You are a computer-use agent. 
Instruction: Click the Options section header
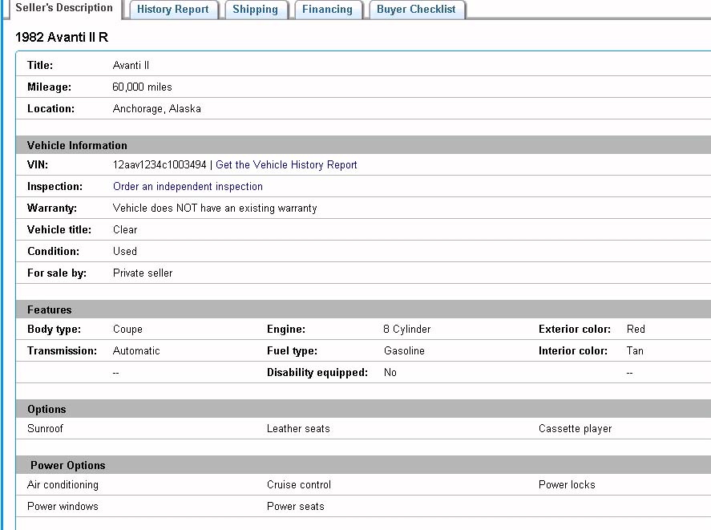coord(46,409)
